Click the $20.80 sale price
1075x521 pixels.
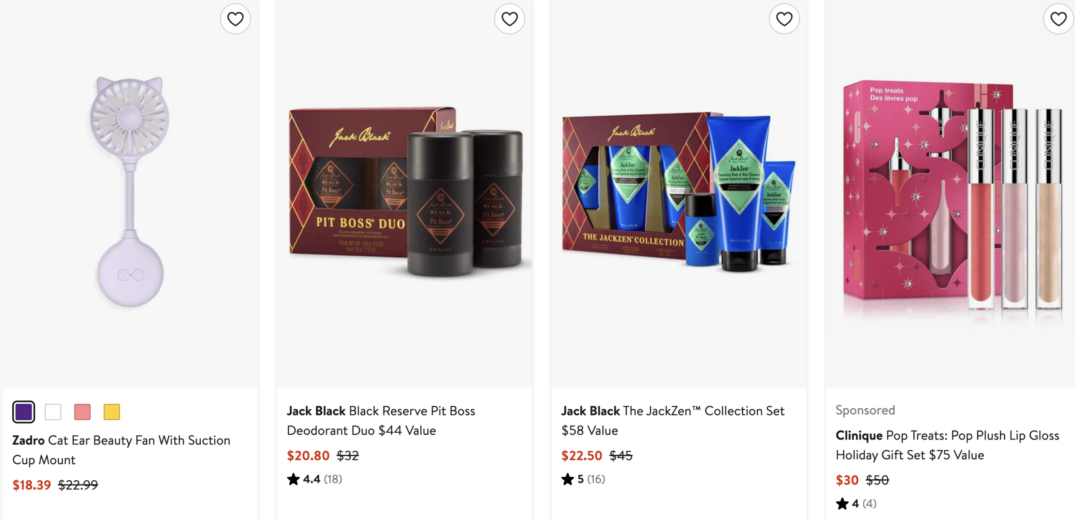click(308, 455)
